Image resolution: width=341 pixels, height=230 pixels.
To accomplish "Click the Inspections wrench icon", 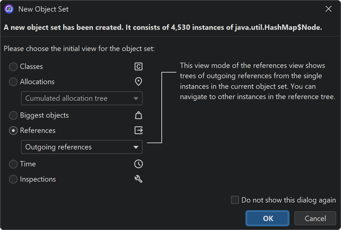I will 138,179.
